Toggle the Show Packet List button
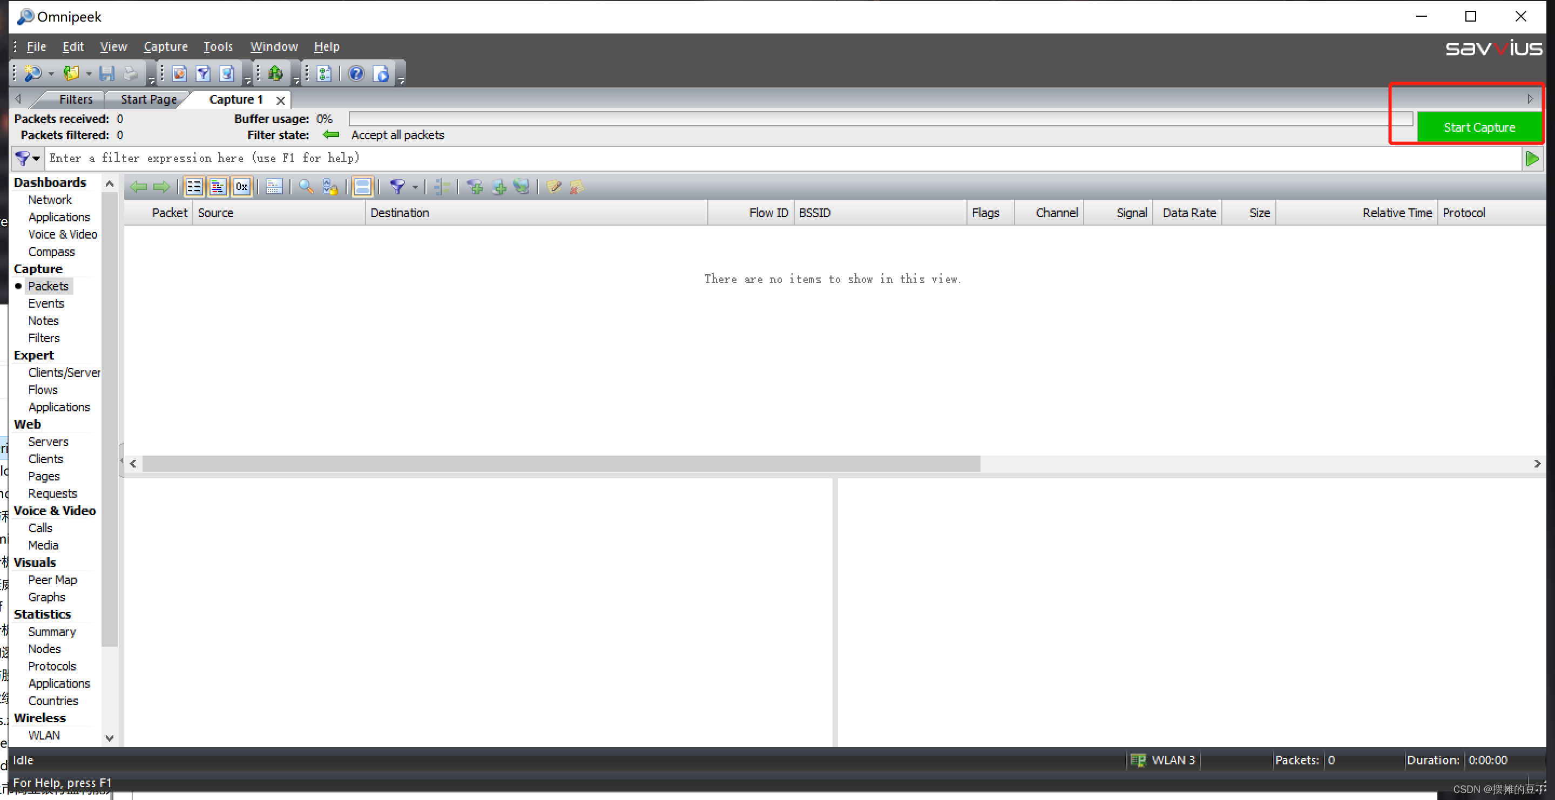This screenshot has height=800, width=1555. pyautogui.click(x=194, y=187)
